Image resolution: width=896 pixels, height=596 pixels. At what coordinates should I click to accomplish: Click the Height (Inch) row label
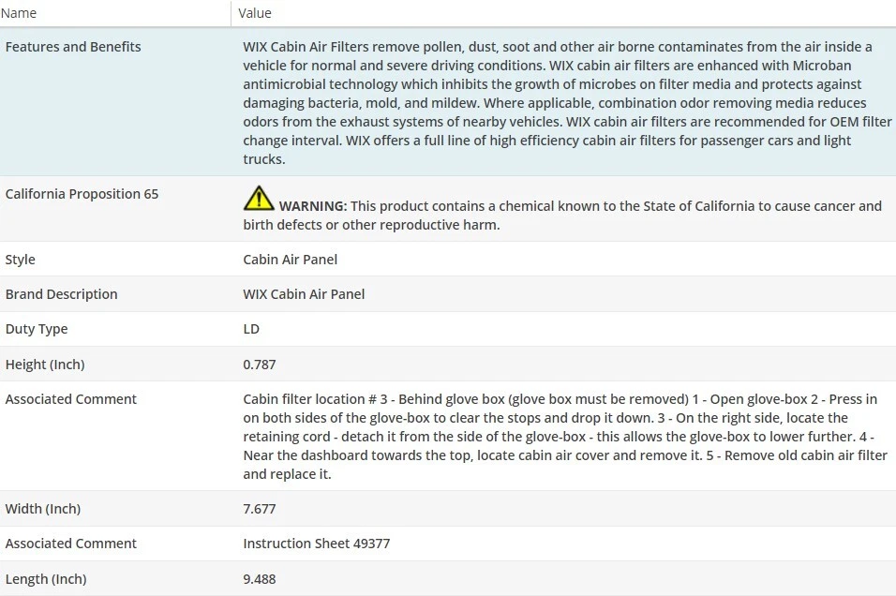point(45,365)
